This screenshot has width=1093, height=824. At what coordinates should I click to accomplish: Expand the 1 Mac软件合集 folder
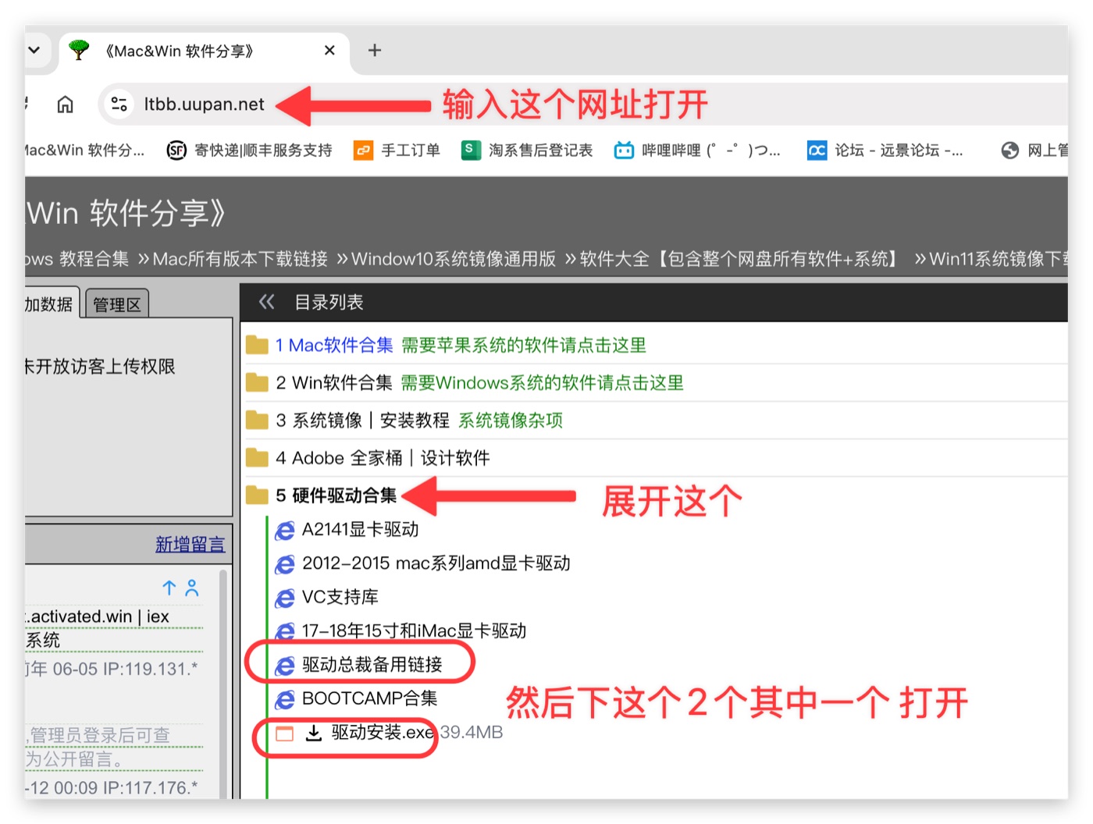click(x=333, y=345)
